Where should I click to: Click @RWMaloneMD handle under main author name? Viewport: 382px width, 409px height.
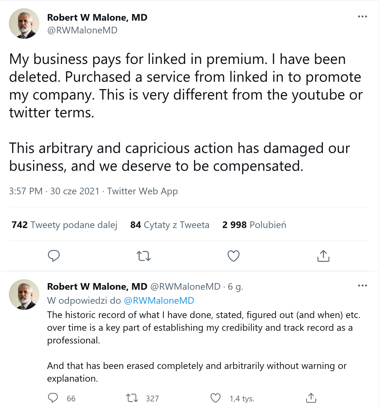pyautogui.click(x=82, y=30)
